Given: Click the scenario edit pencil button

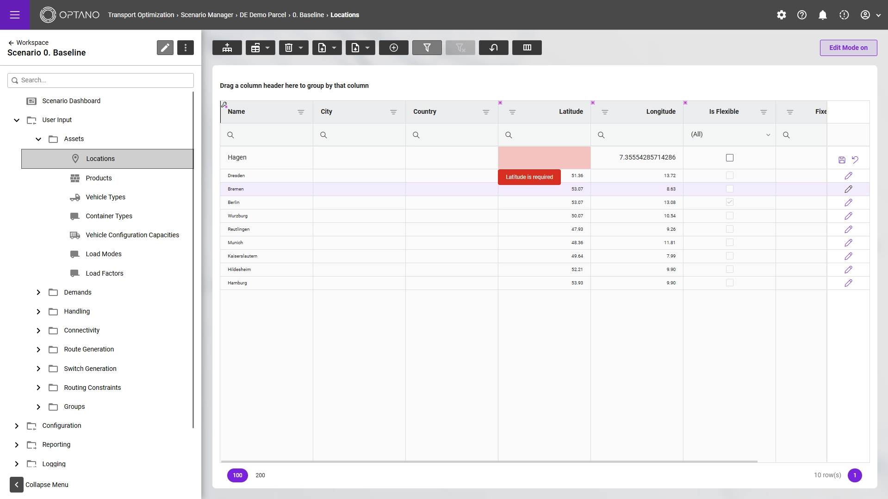Looking at the screenshot, I should coord(165,48).
